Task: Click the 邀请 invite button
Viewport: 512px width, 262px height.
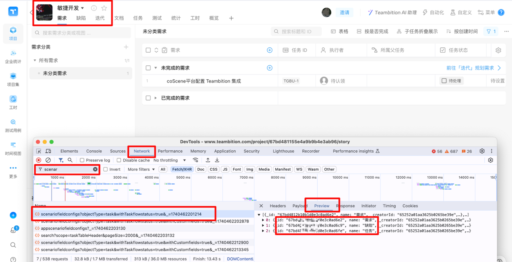Action: pyautogui.click(x=344, y=12)
